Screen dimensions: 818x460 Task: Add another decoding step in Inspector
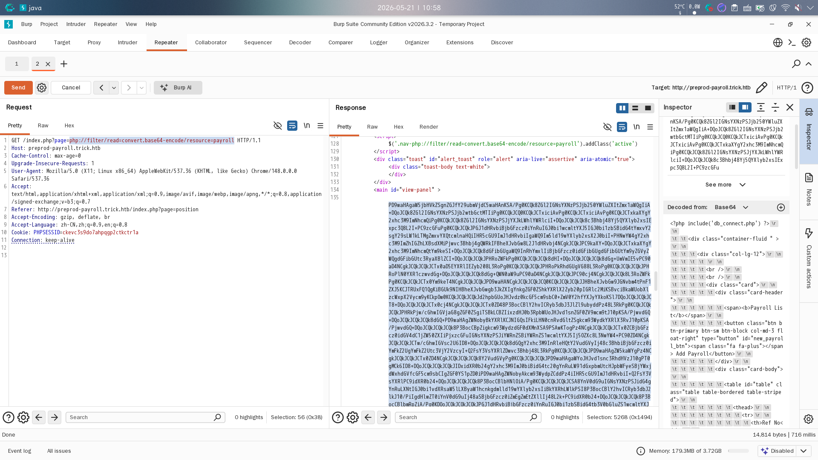(x=781, y=207)
